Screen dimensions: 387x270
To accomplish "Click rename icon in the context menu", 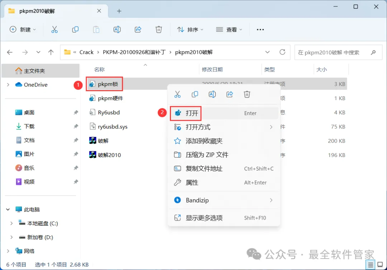I will [x=212, y=94].
